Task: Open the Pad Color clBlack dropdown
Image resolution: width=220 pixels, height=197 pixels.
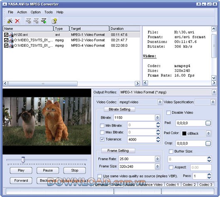Action: 208,133
